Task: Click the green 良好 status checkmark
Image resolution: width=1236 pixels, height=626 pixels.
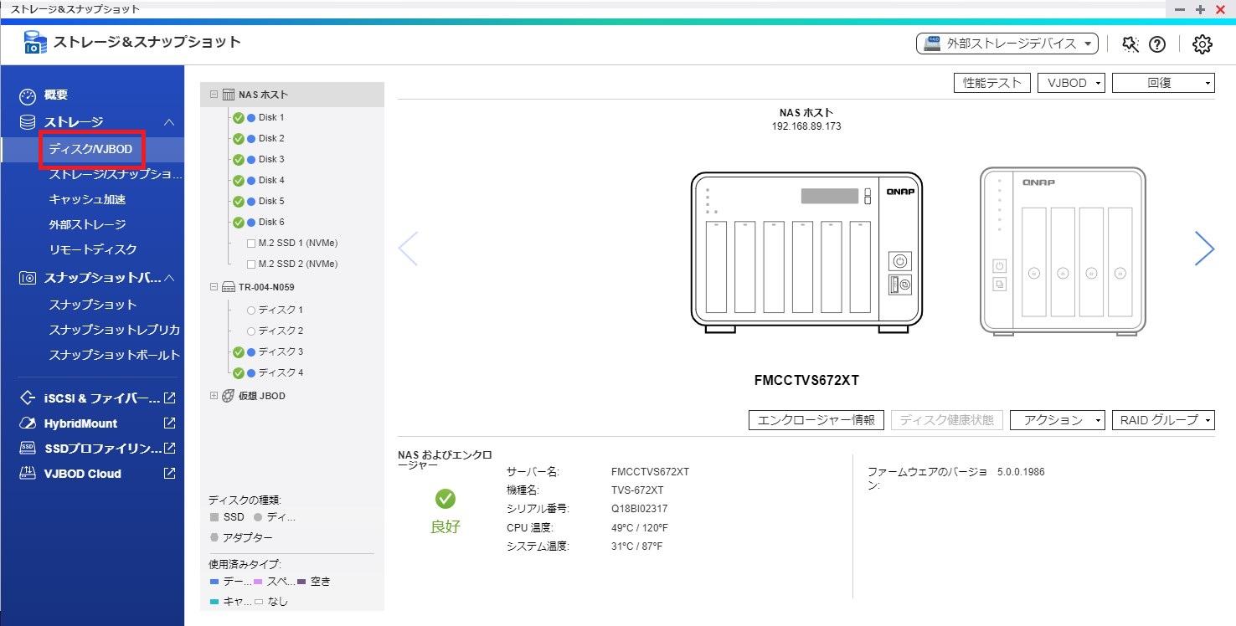Action: 445,499
